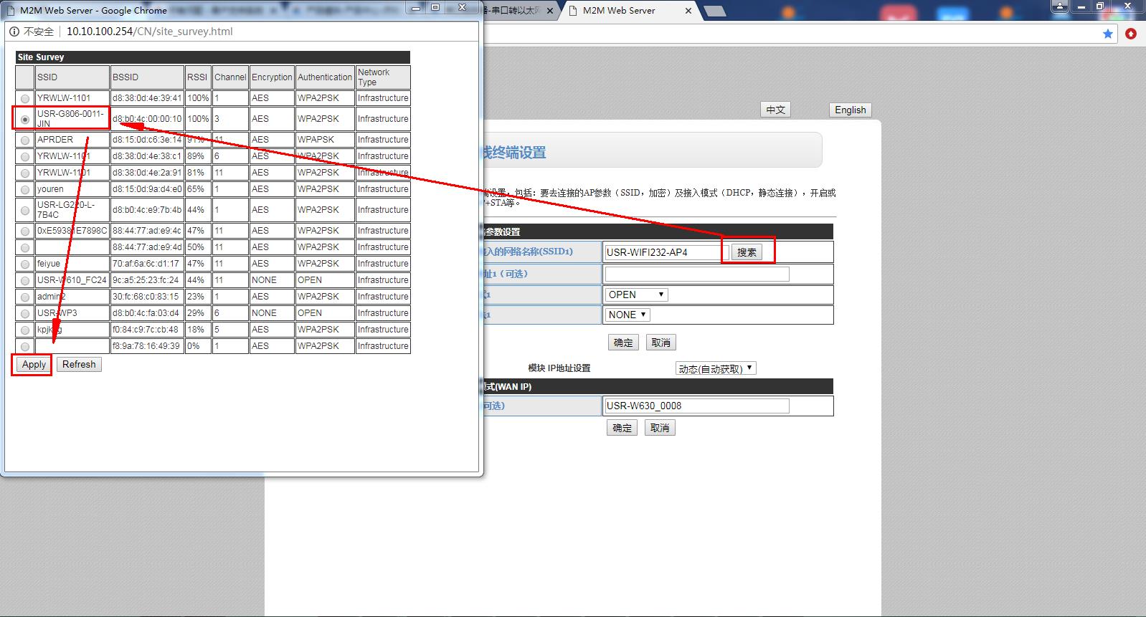Click the not-secure info icon in popup
Image resolution: width=1146 pixels, height=617 pixels.
coord(14,32)
